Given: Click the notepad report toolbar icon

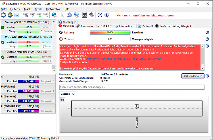Looking at the screenshot, I should [63, 15].
